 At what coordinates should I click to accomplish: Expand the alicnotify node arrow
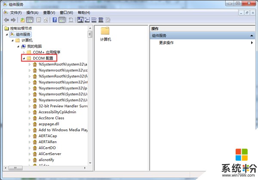pos(30,160)
